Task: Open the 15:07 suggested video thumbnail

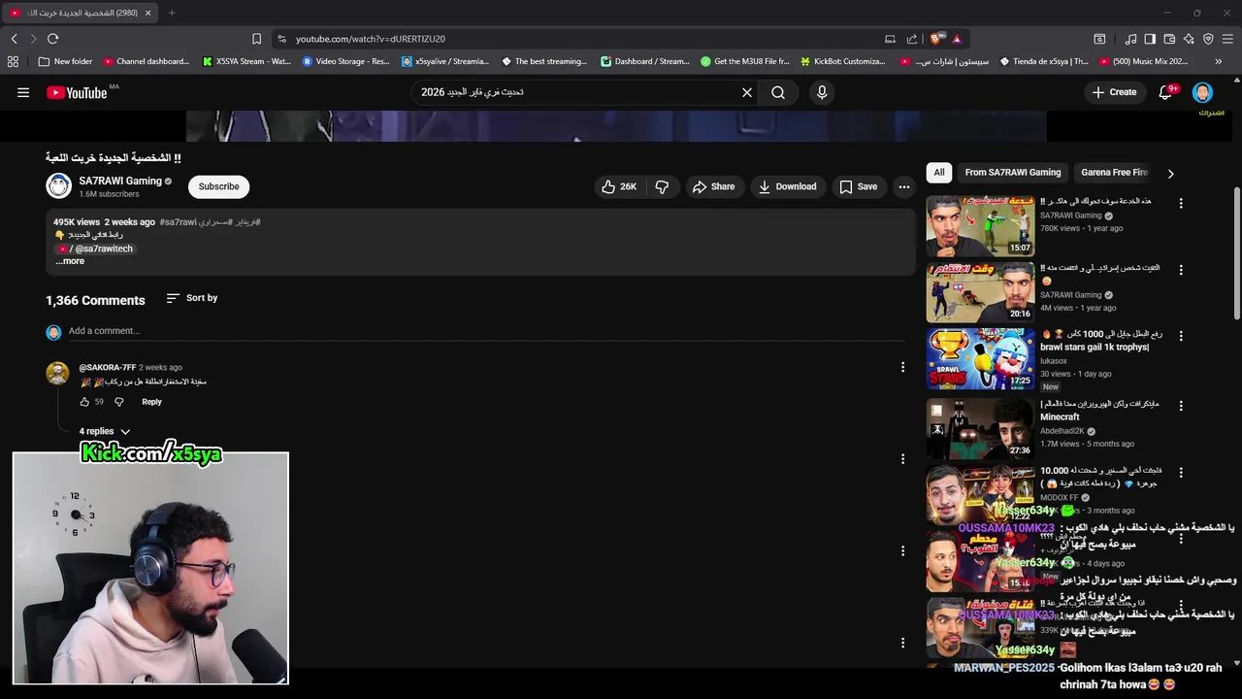Action: (x=980, y=226)
